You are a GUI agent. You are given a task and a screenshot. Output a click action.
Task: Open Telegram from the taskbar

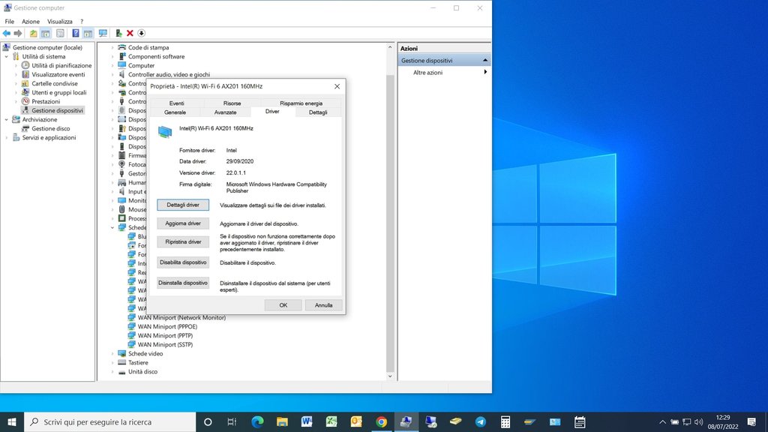[x=481, y=421]
